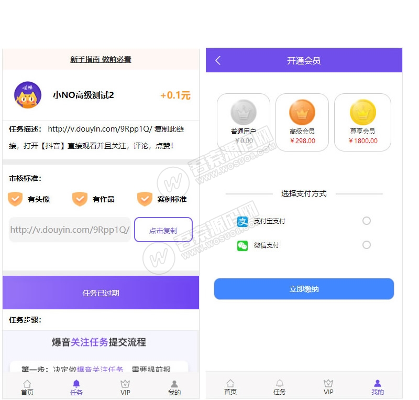419x400 pixels.
Task: Click the douyin URL text field
Action: tap(70, 230)
